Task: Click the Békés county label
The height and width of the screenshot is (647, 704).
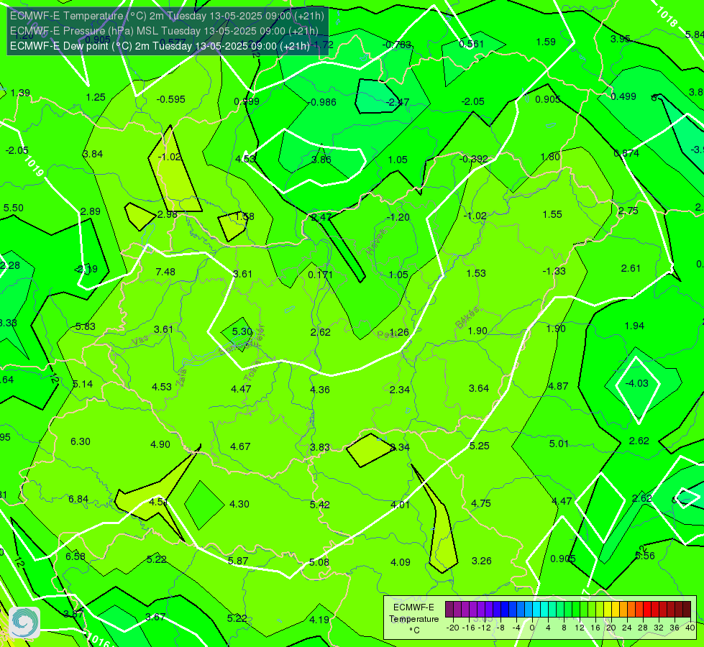Action: pyautogui.click(x=467, y=318)
